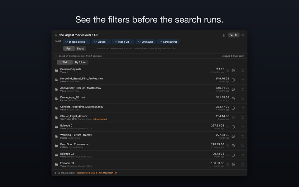Click Measure 3 drives again

233,56
